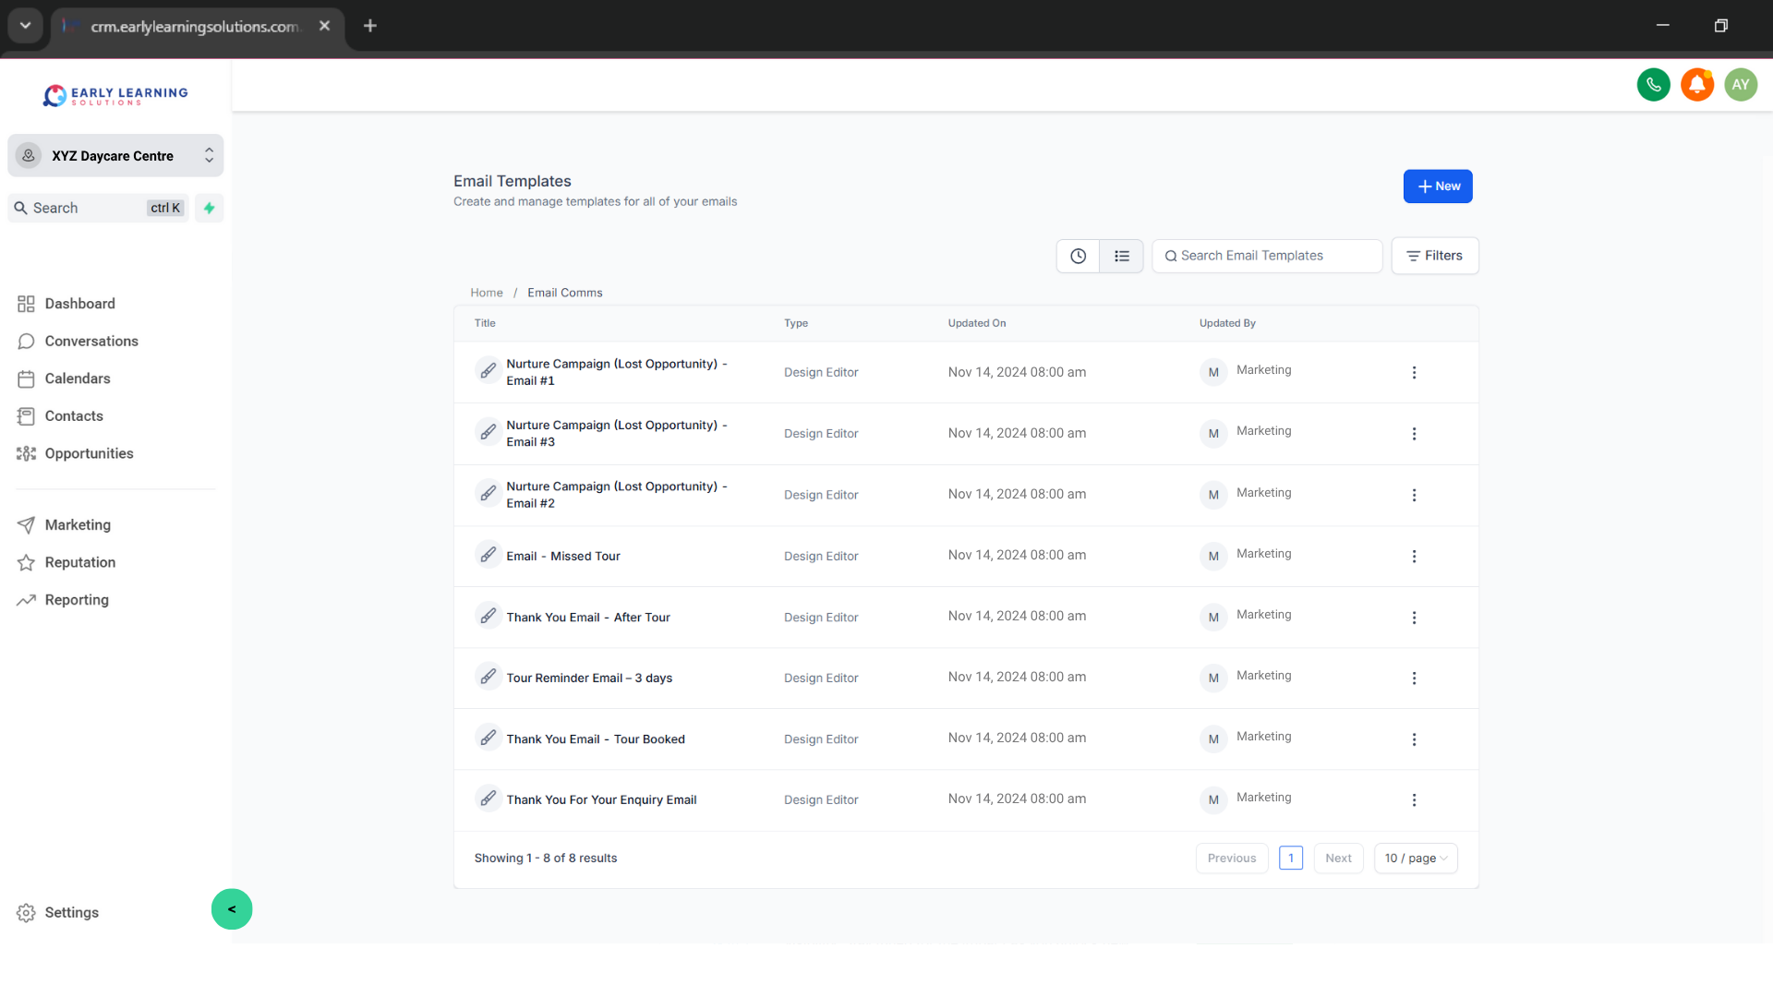Open the phone dialer icon

pos(1653,84)
